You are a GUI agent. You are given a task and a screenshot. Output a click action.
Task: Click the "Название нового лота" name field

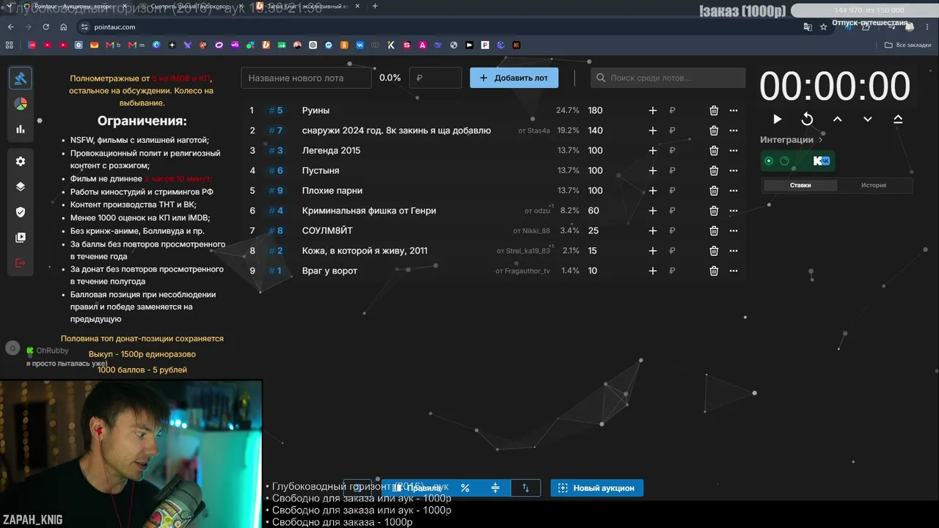307,78
